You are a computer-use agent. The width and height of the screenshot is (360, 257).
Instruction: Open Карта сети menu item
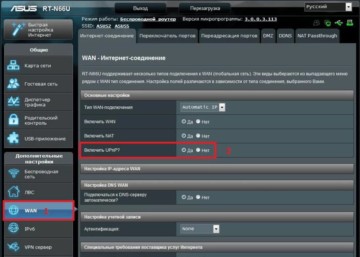pyautogui.click(x=38, y=65)
